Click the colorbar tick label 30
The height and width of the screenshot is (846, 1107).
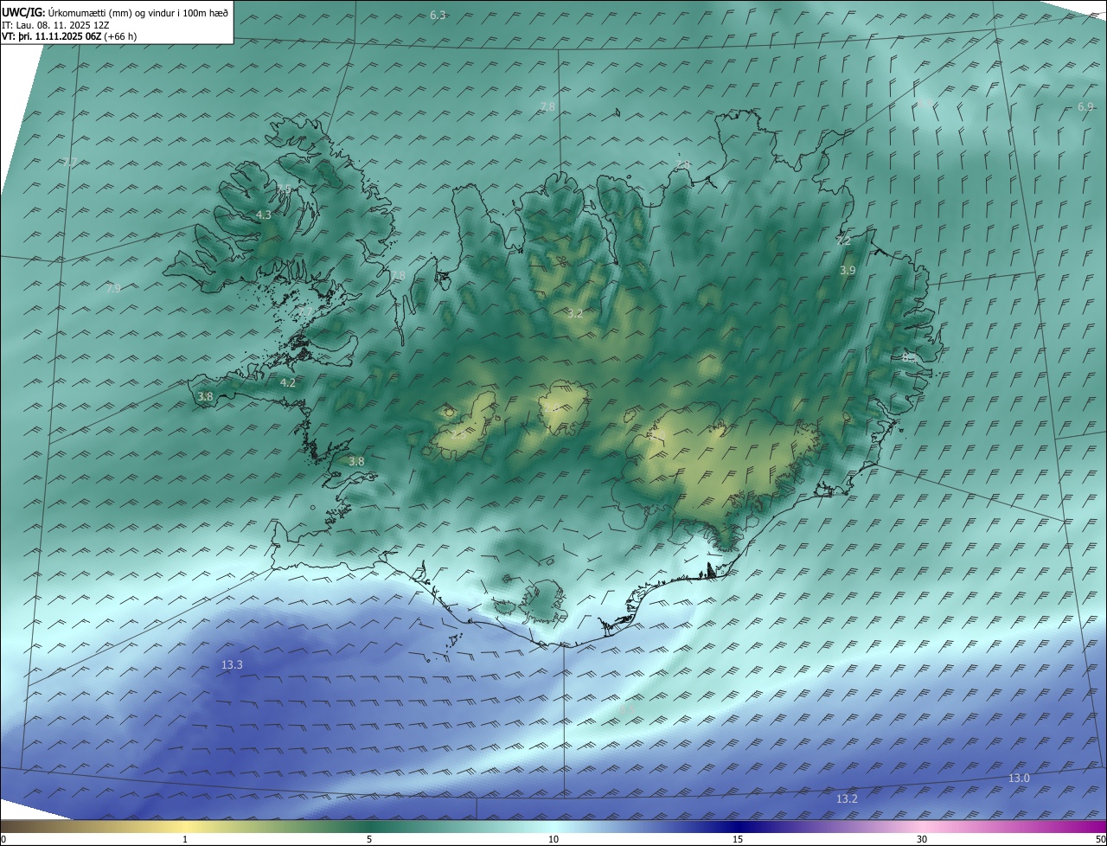(x=922, y=839)
